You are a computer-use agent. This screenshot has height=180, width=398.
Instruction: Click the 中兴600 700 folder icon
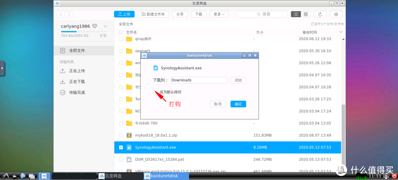tap(129, 123)
